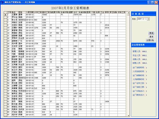Click the percentage cell 357%

click(x=107, y=75)
